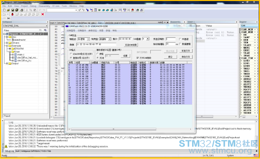260x159 pixels.
Task: Click the Save All toolbar icon
Action: click(17, 10)
